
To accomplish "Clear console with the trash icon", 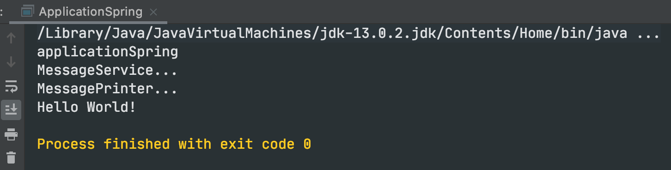I will click(x=12, y=158).
